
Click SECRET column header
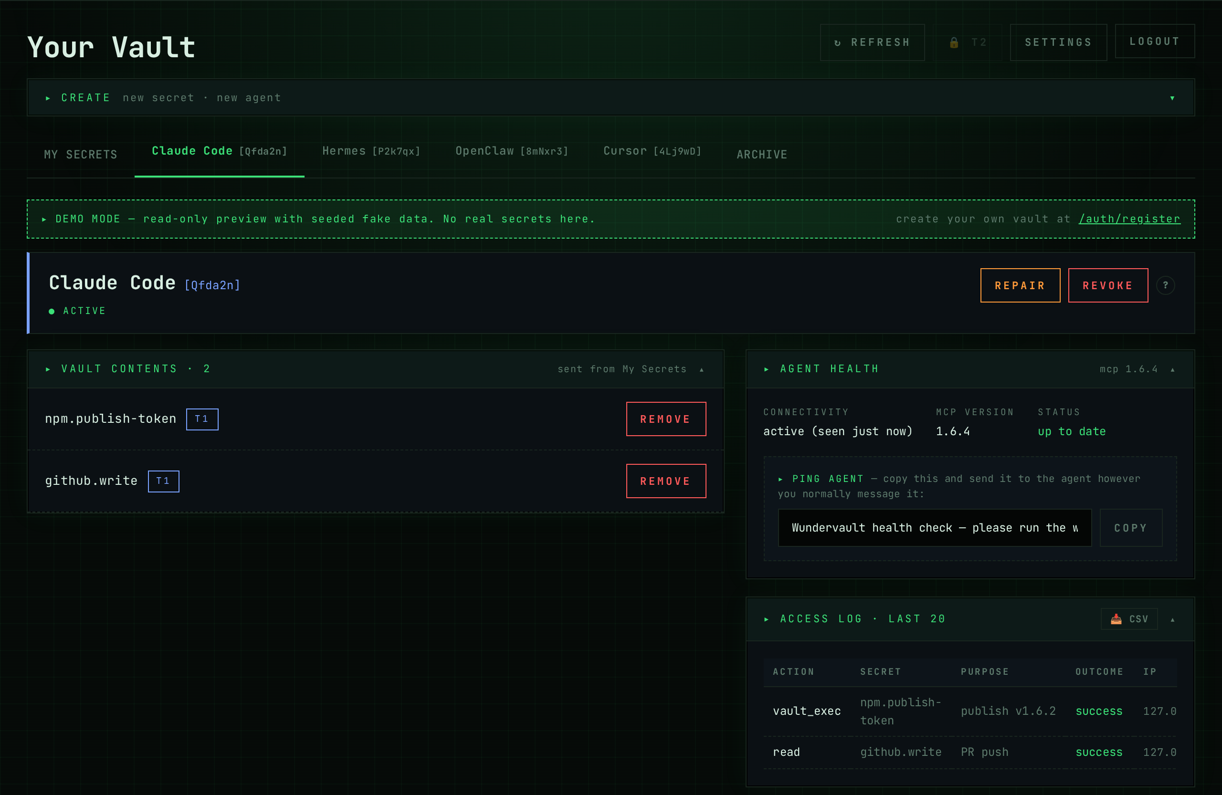pos(881,671)
